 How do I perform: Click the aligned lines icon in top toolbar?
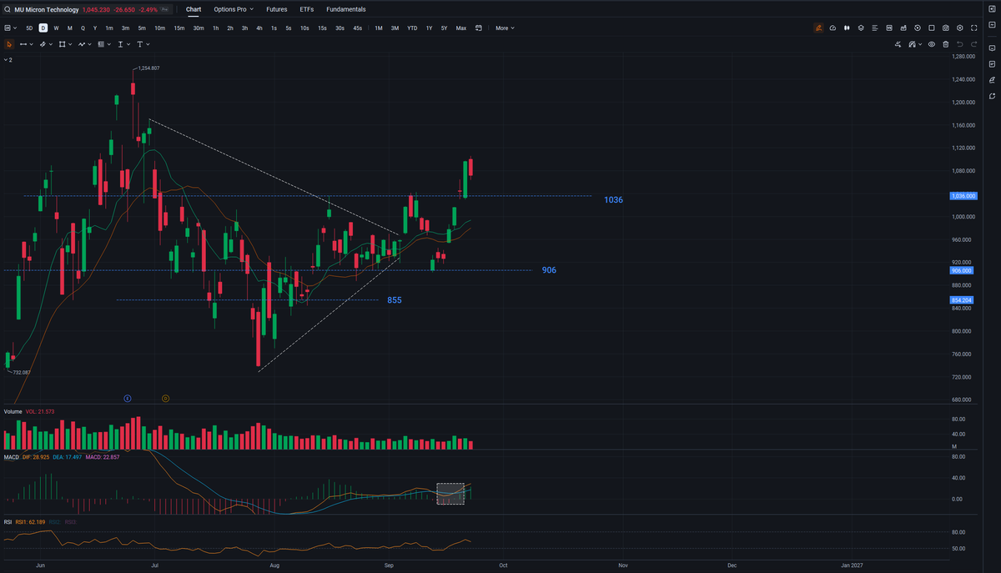[875, 28]
